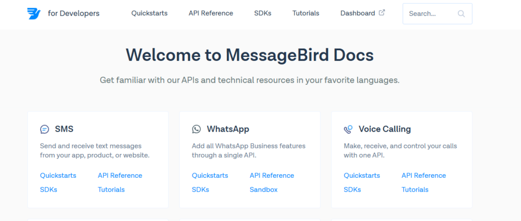This screenshot has width=521, height=221.
Task: Open Quickstarts in the top navigation
Action: pos(149,13)
